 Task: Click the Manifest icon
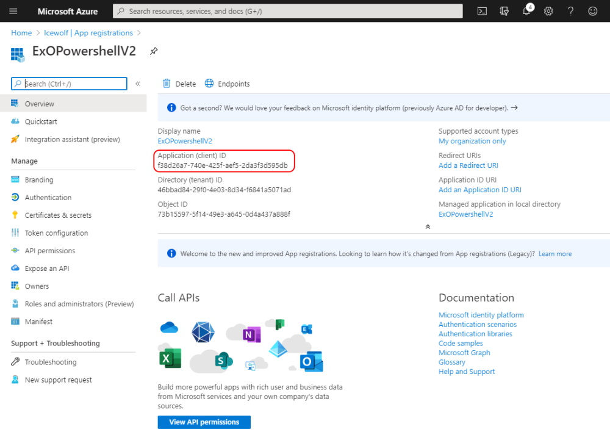[15, 322]
